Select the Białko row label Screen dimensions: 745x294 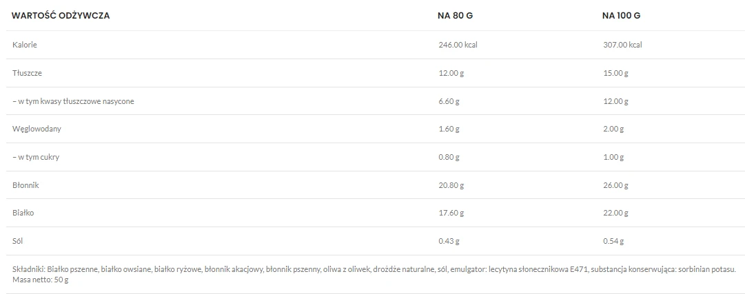[x=23, y=213]
